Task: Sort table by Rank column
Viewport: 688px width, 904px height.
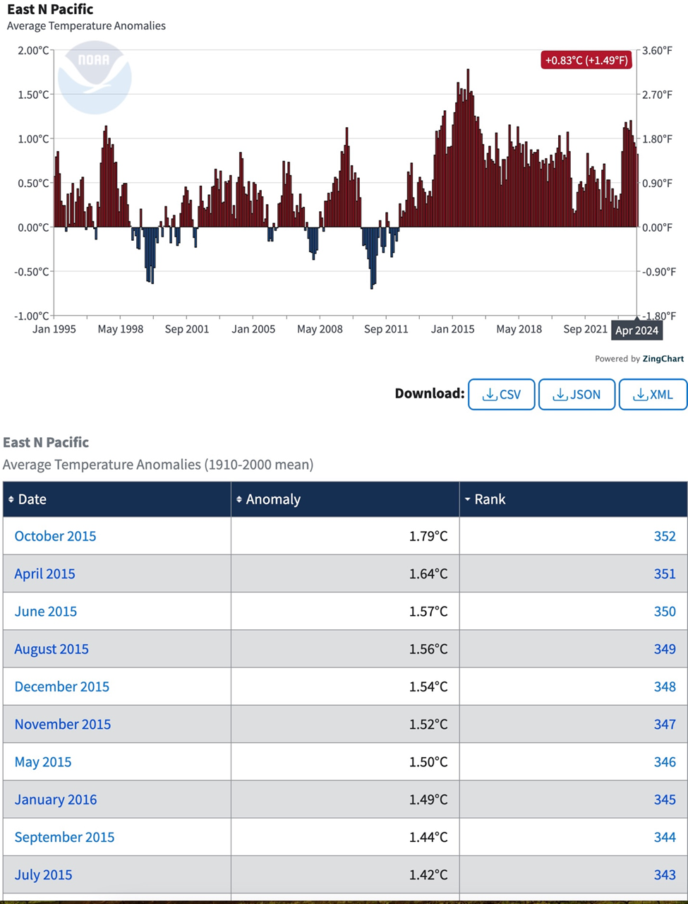Action: pyautogui.click(x=490, y=499)
